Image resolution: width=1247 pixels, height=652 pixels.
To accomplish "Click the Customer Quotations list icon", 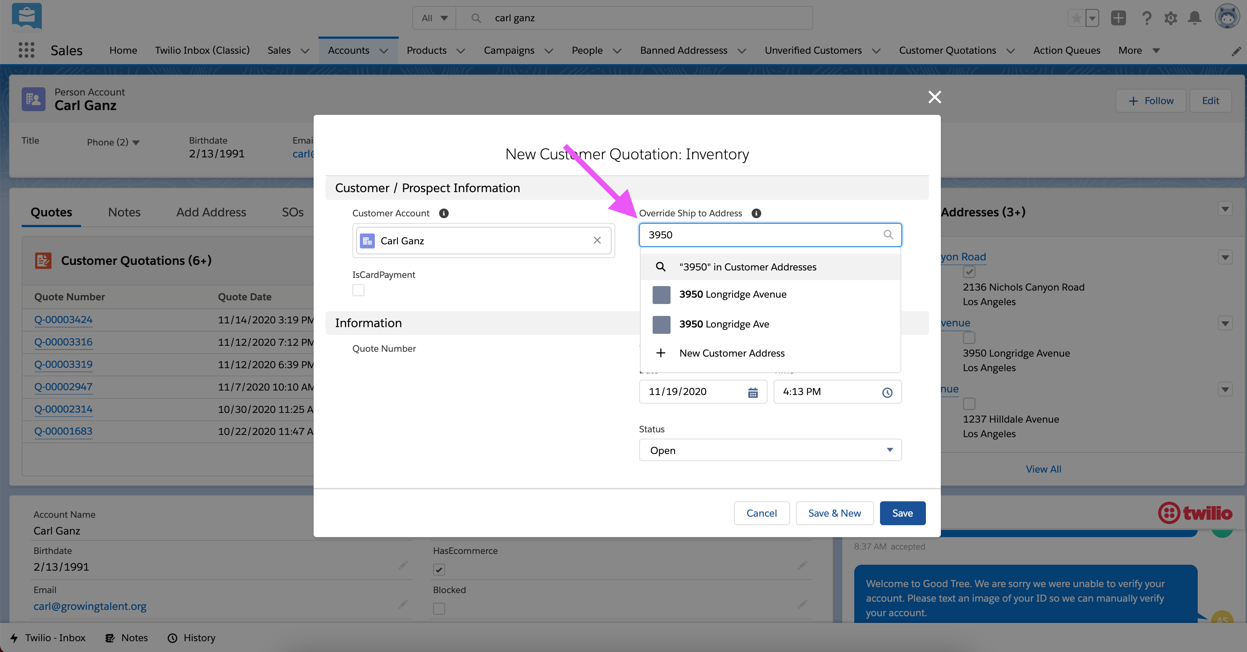I will [x=43, y=261].
